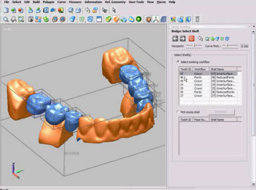Screen dimensions: 256x190
Task: Click the Workflow column header
Action: click(201, 69)
